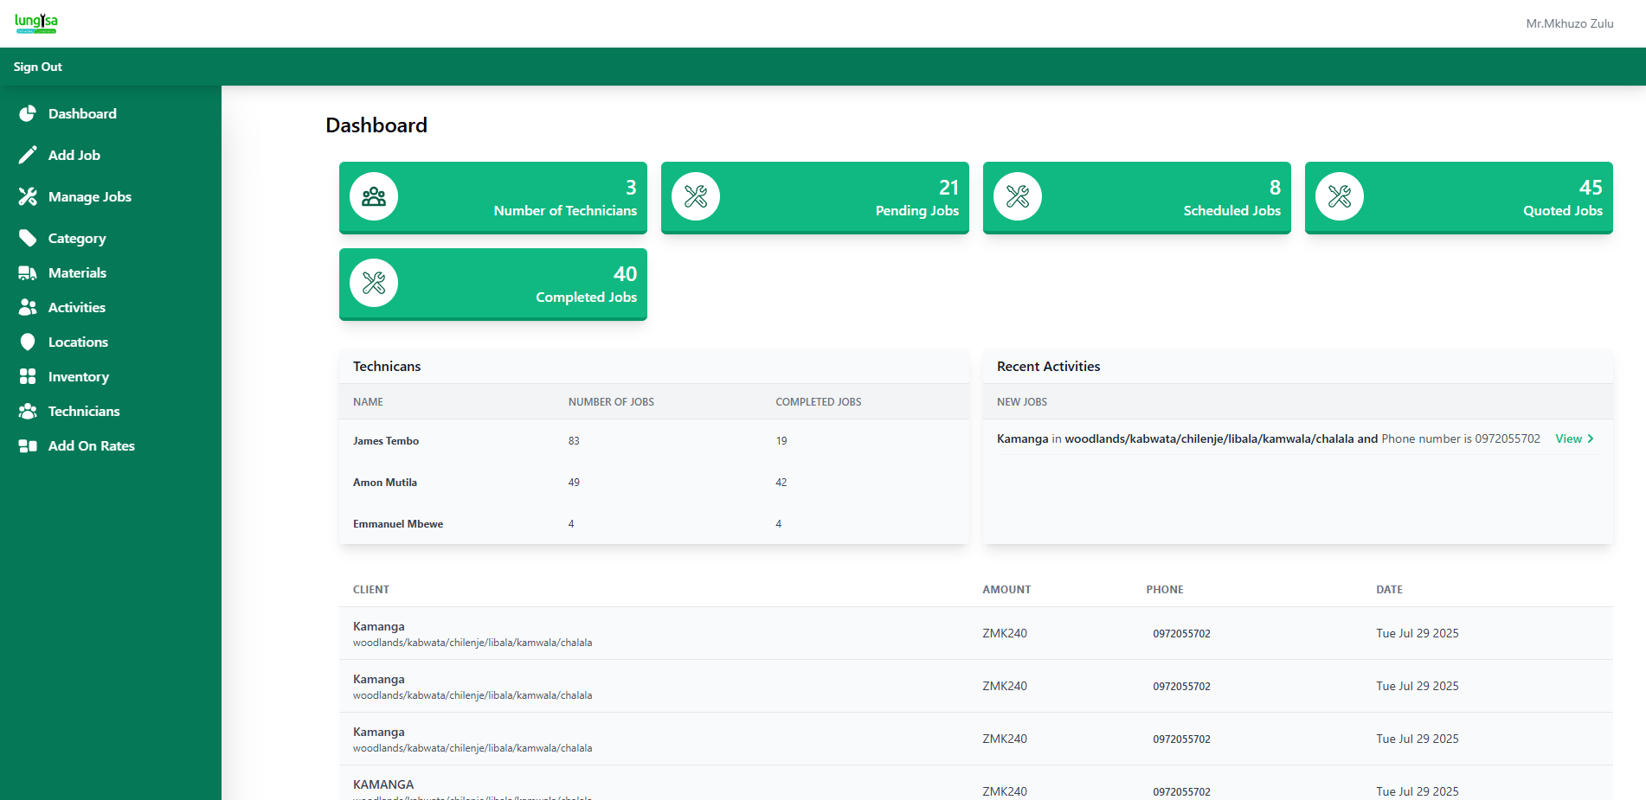The width and height of the screenshot is (1646, 800).
Task: Click the Materials truck icon
Action: (x=28, y=272)
